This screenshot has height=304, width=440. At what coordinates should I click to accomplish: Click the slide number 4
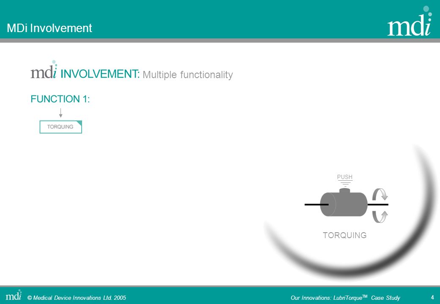click(432, 297)
